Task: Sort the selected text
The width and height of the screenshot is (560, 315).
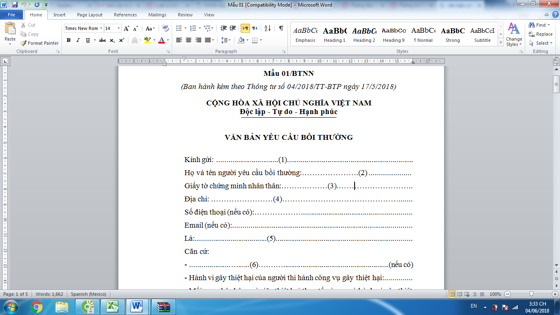Action: [x=268, y=28]
